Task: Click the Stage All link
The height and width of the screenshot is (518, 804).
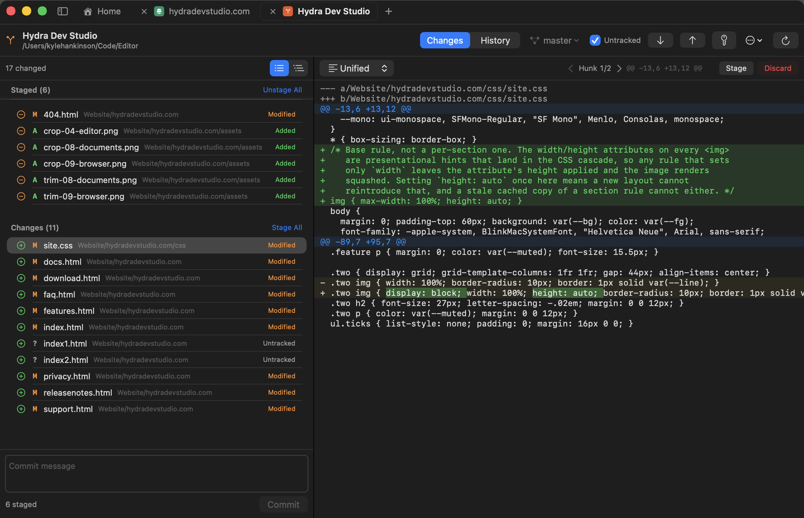Action: tap(287, 228)
